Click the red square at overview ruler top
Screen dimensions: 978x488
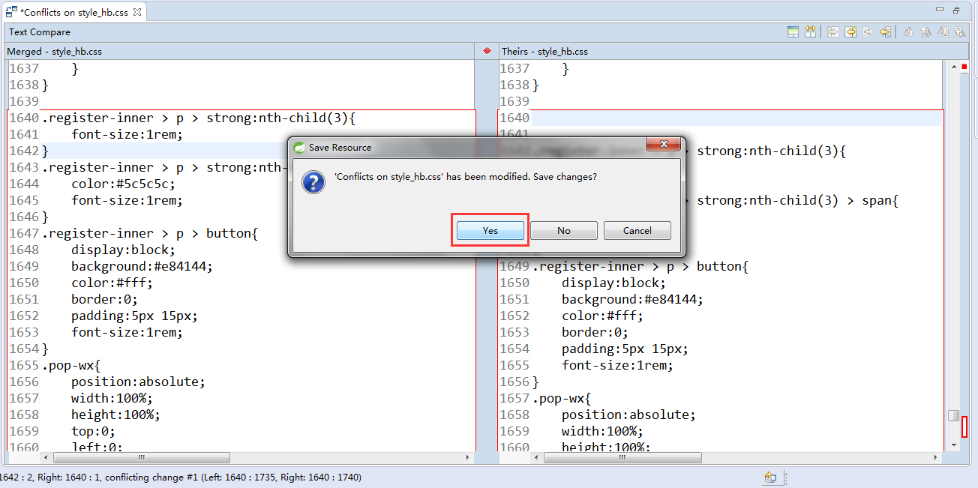(x=964, y=67)
